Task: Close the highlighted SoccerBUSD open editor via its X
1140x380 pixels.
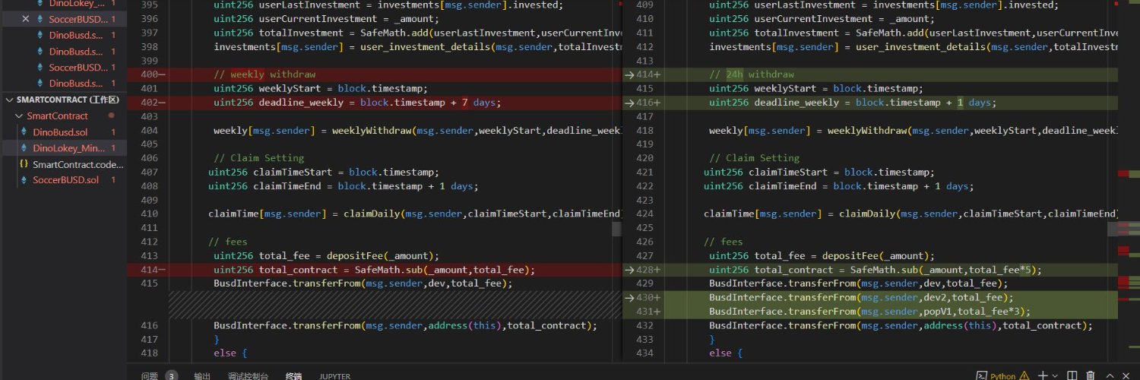Action: point(26,19)
